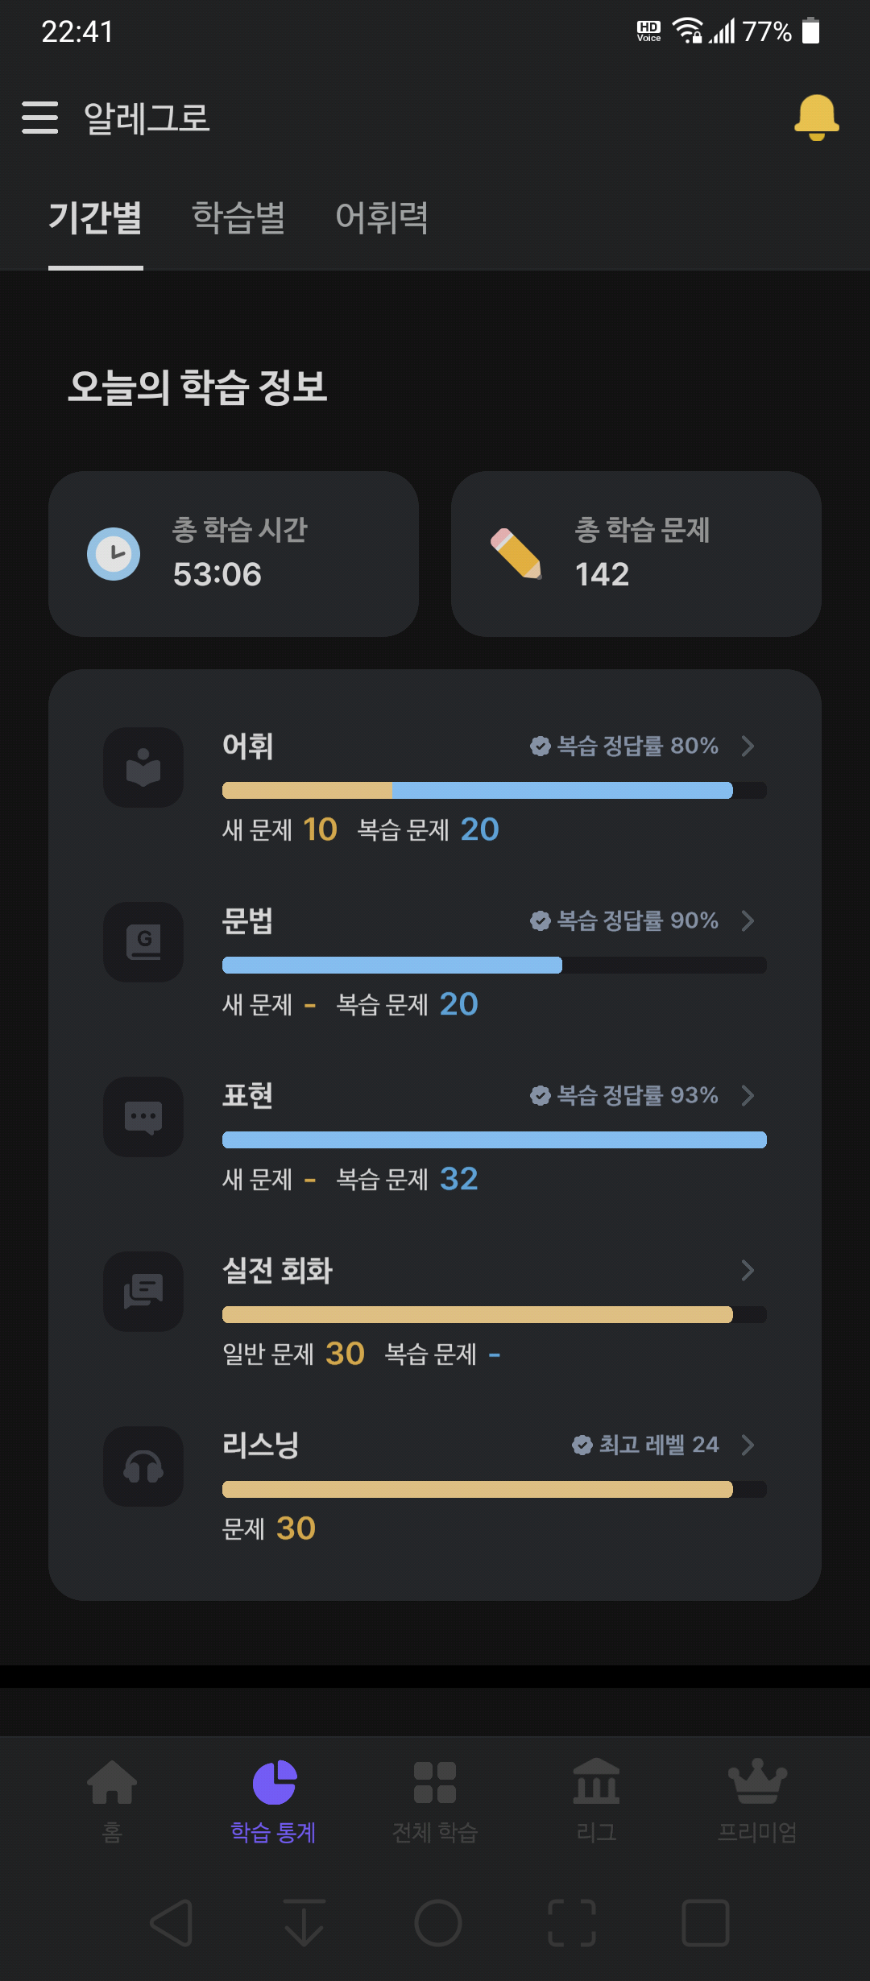870x1981 pixels.
Task: Tap the conversation chat icon
Action: coord(143,1292)
